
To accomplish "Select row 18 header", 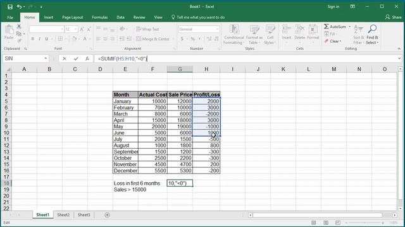I will coord(6,183).
